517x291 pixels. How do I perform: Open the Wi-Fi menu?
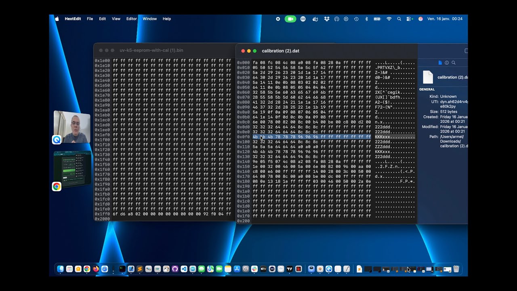(x=389, y=19)
